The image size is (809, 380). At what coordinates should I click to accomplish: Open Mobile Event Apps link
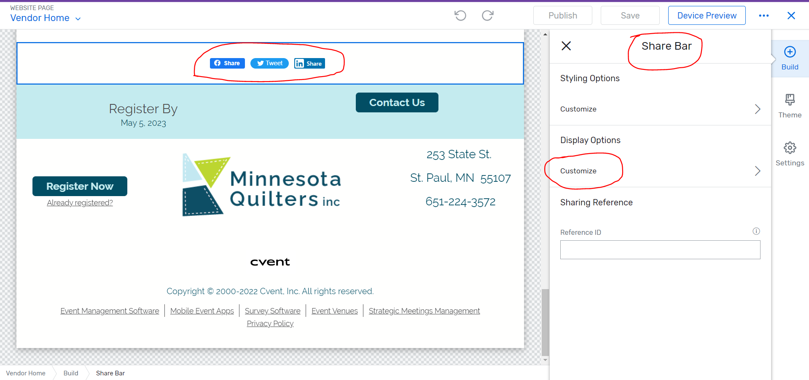[202, 311]
